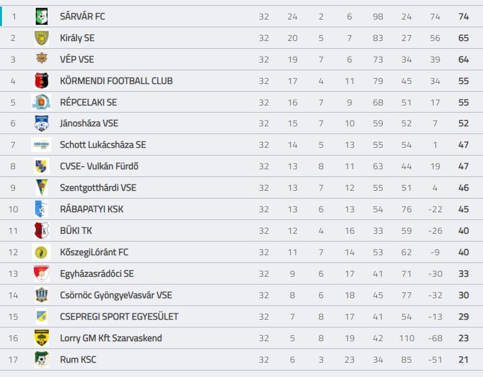
Task: Click the KÖRMENDI FOOTBALL CLUB crest icon
Action: tap(42, 81)
